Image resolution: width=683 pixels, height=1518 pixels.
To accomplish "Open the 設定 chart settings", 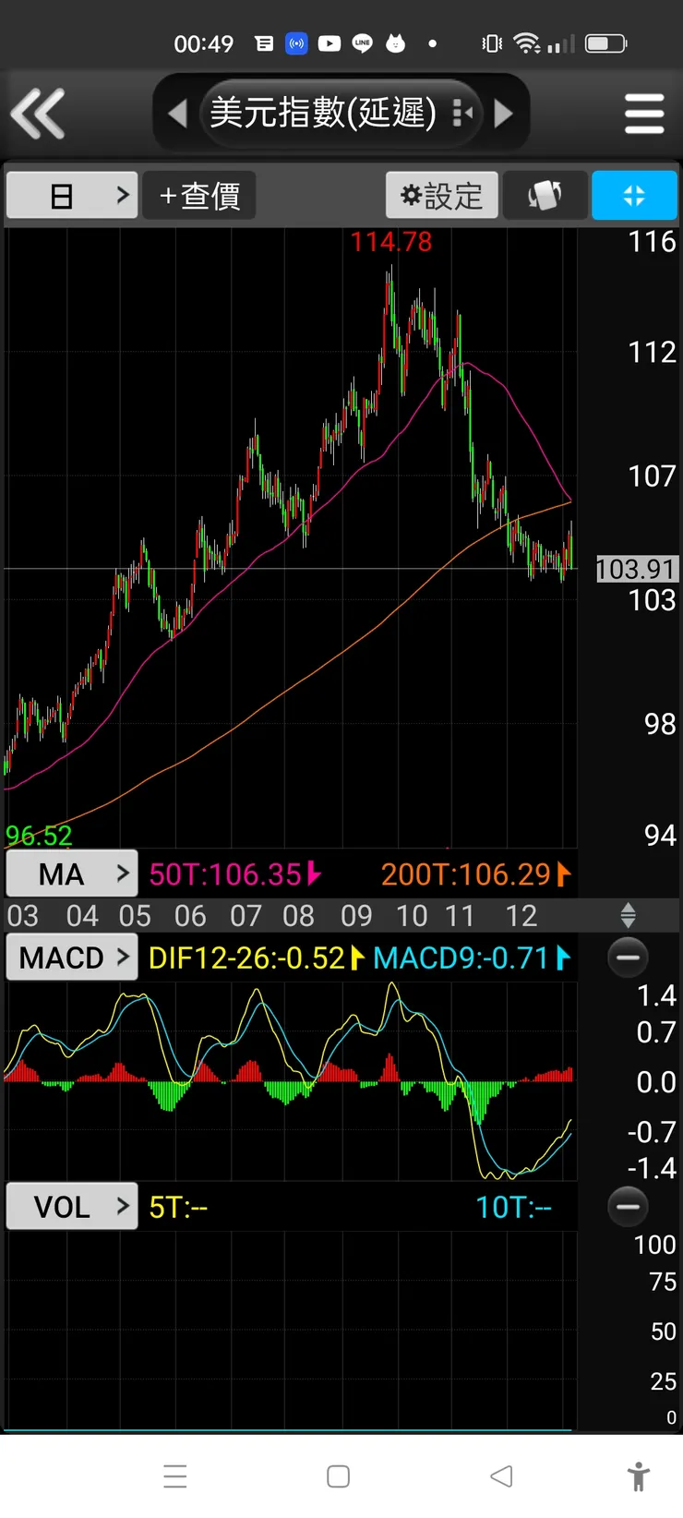I will [442, 196].
